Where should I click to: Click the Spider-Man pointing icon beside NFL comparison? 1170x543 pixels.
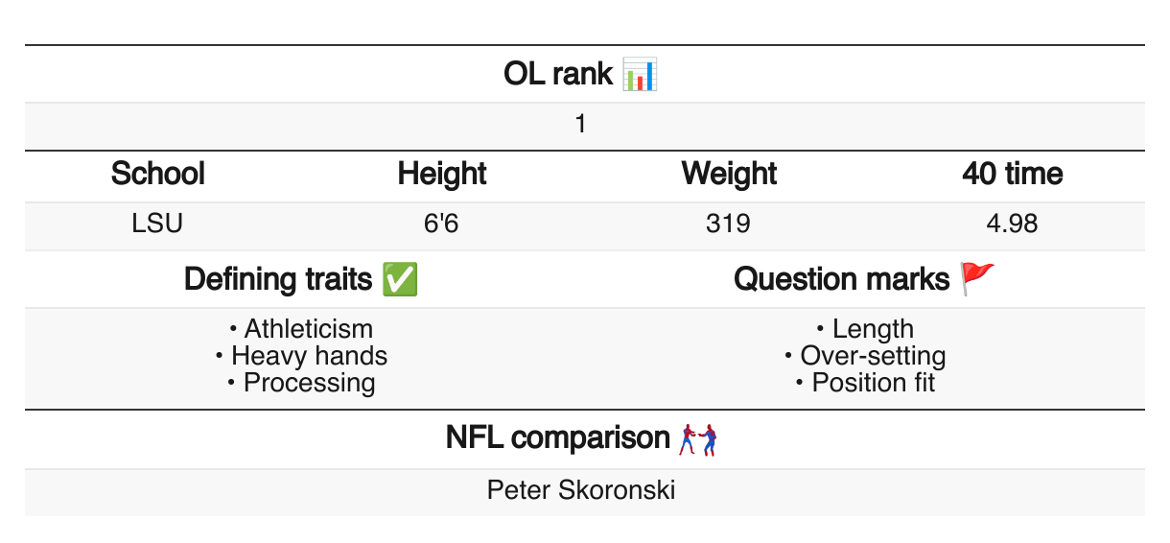tap(698, 438)
